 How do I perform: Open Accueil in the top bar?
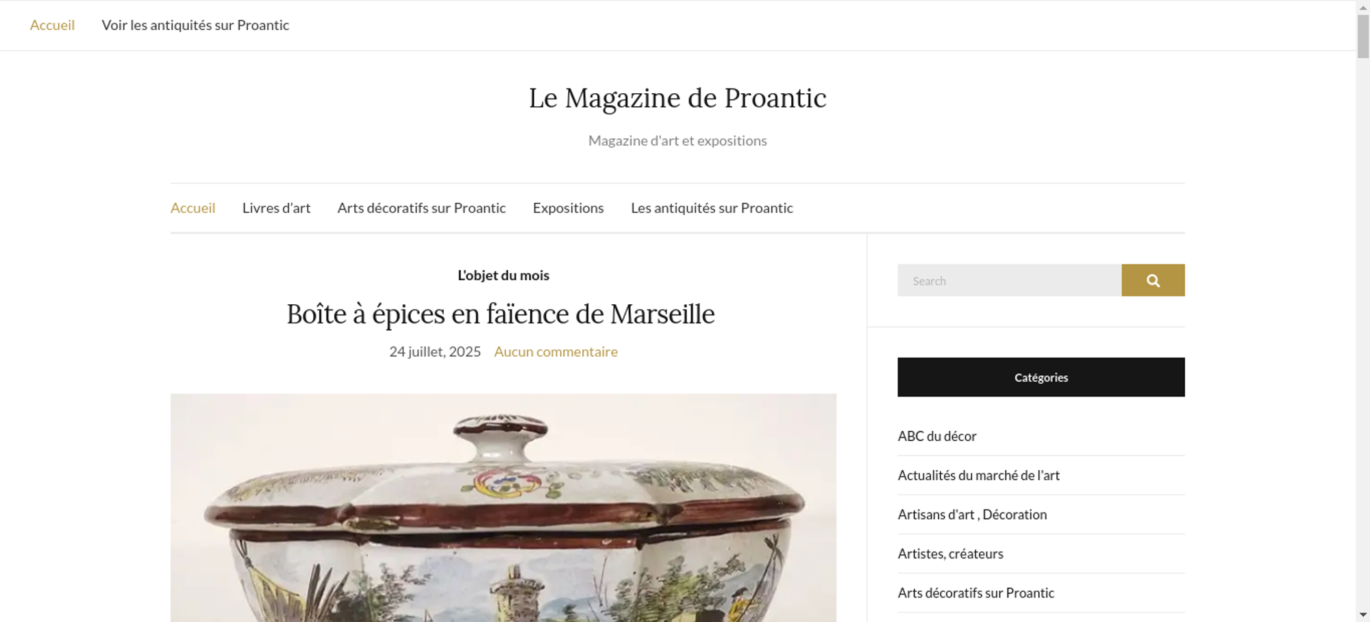tap(52, 25)
